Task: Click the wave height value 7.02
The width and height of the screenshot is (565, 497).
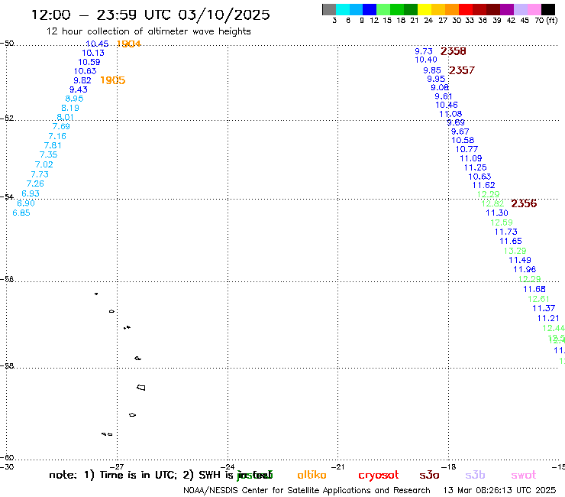Action: [x=44, y=164]
